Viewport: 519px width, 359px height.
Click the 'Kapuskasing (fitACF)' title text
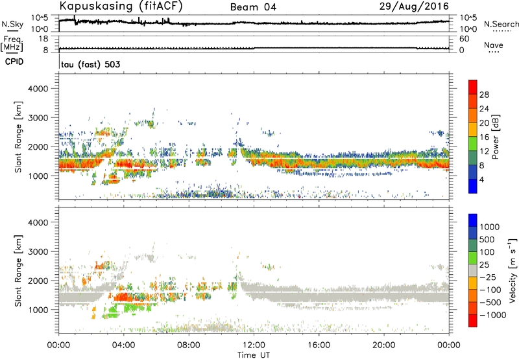click(x=121, y=6)
